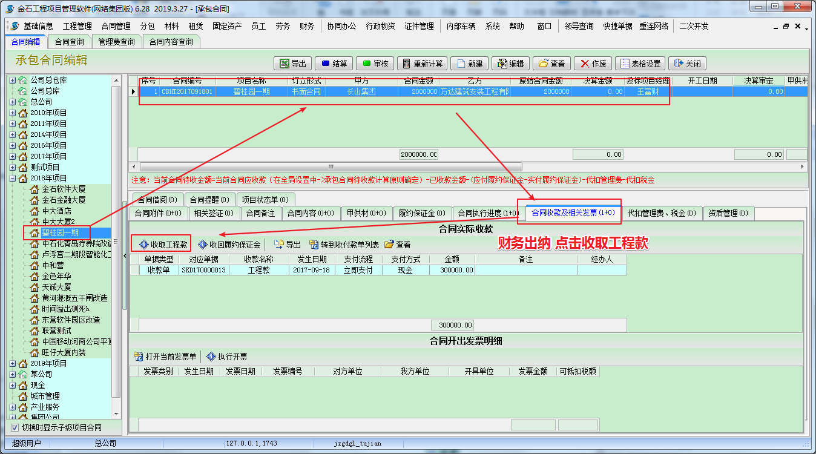Click the 作废 void button
The height and width of the screenshot is (454, 816).
[592, 64]
